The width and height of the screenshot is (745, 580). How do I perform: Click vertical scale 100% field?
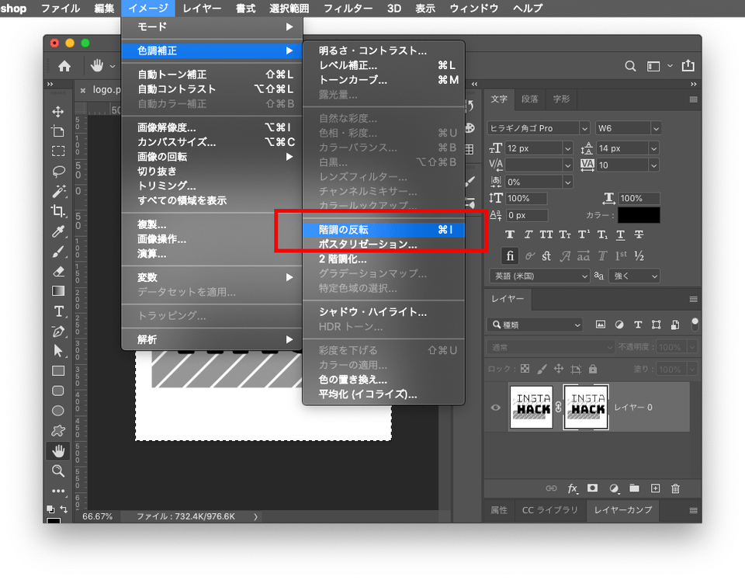tap(526, 198)
